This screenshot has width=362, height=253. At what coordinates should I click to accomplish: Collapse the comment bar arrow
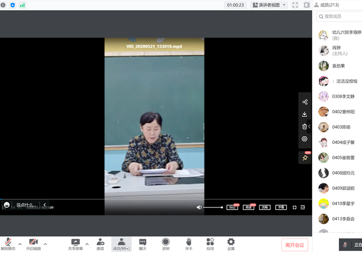coord(44,205)
